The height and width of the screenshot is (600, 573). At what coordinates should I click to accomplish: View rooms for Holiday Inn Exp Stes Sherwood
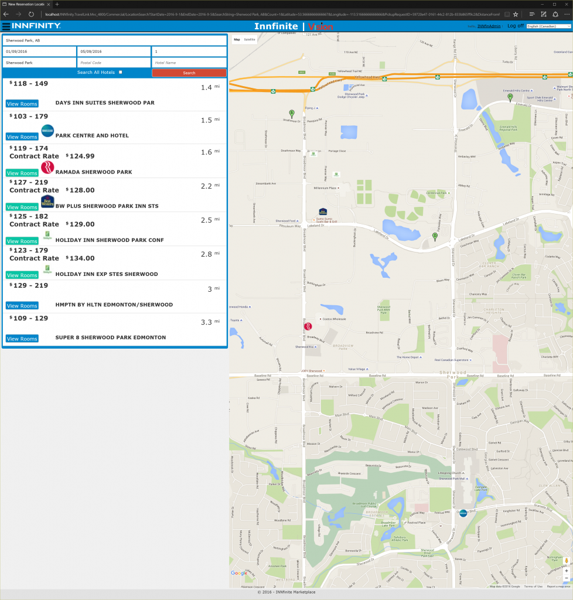(x=22, y=275)
